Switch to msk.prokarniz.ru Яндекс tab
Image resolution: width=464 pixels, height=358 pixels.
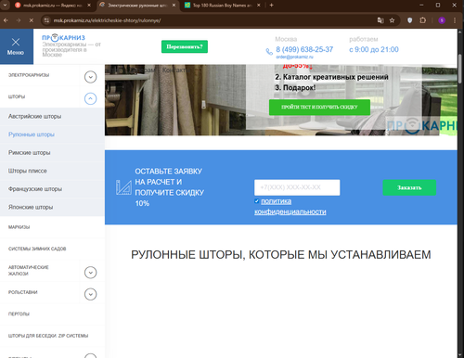click(53, 6)
